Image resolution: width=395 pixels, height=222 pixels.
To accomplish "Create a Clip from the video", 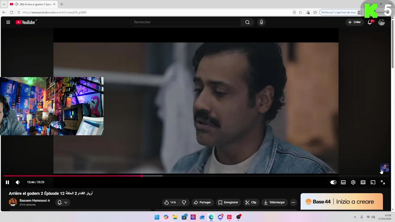I will point(251,203).
